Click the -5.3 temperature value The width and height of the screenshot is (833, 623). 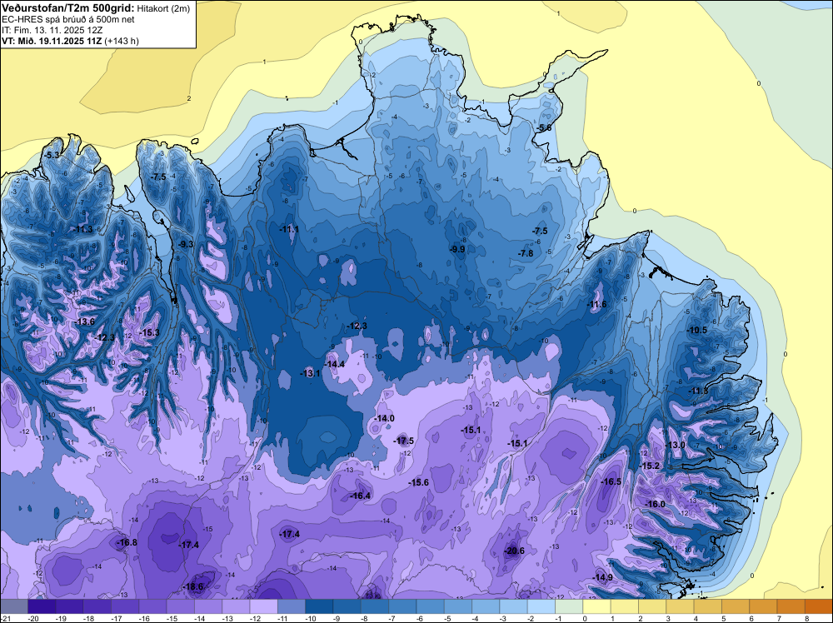(52, 155)
